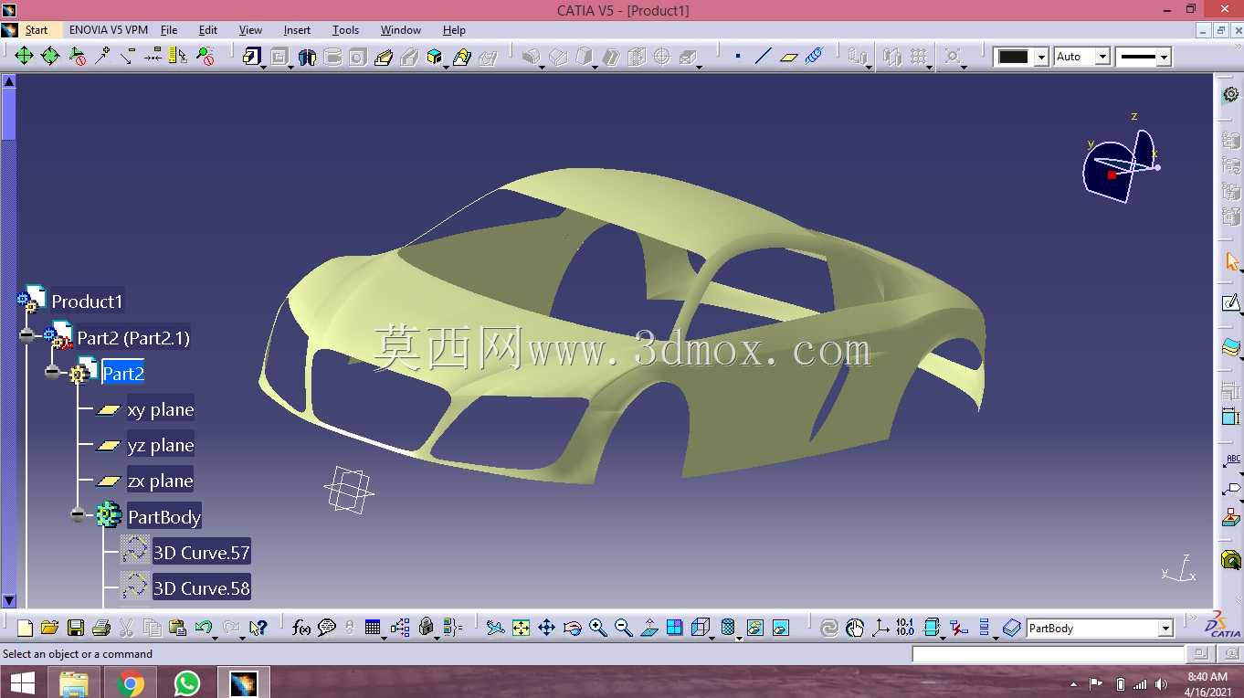Screen dimensions: 1244x698
Task: Open the line type dropdown arrow
Action: pos(1164,57)
